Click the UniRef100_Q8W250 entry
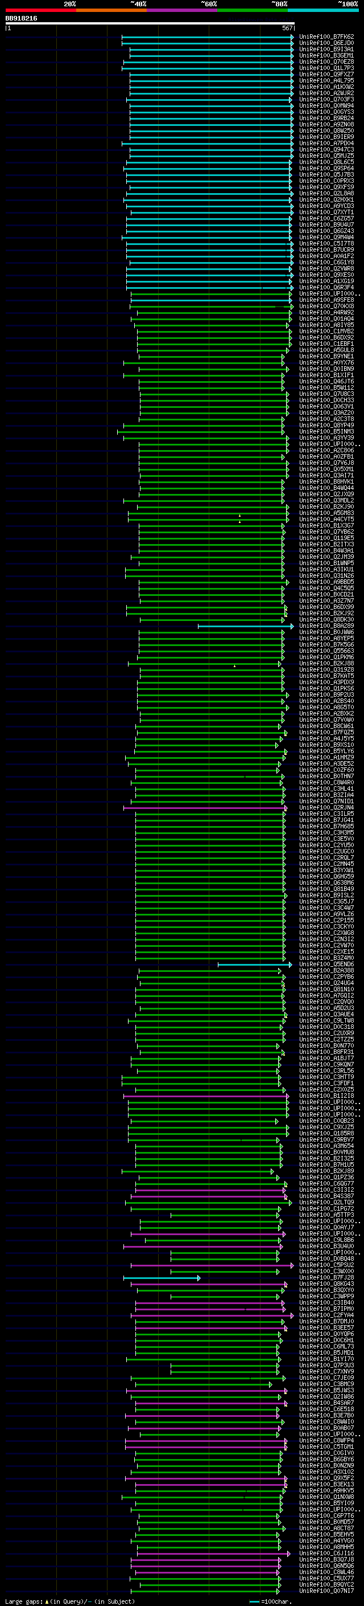The image size is (364, 1606). [x=326, y=131]
